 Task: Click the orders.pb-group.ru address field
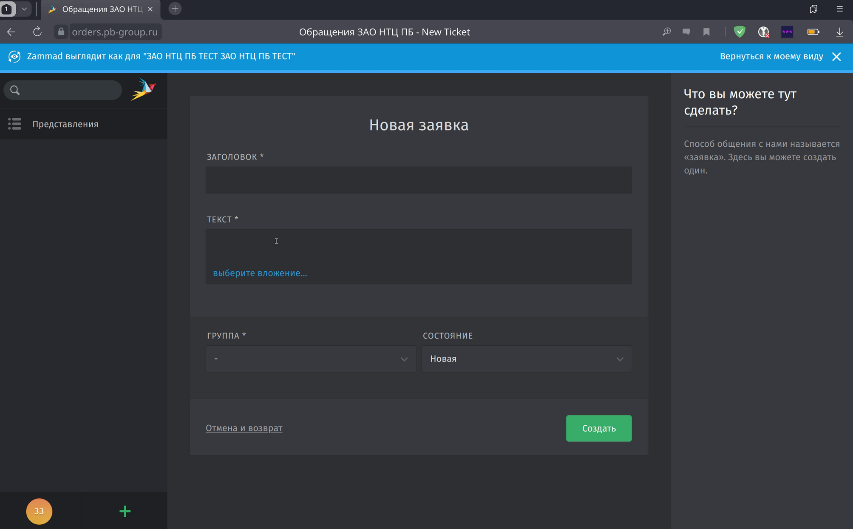[115, 32]
